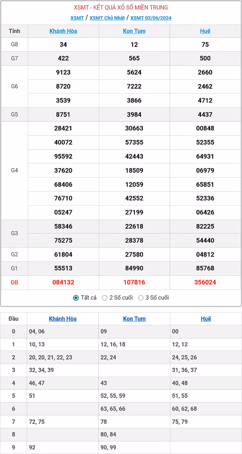Click the Kon Tum header in the Đầu table
Screen dimensions: 242x454
coord(134,319)
